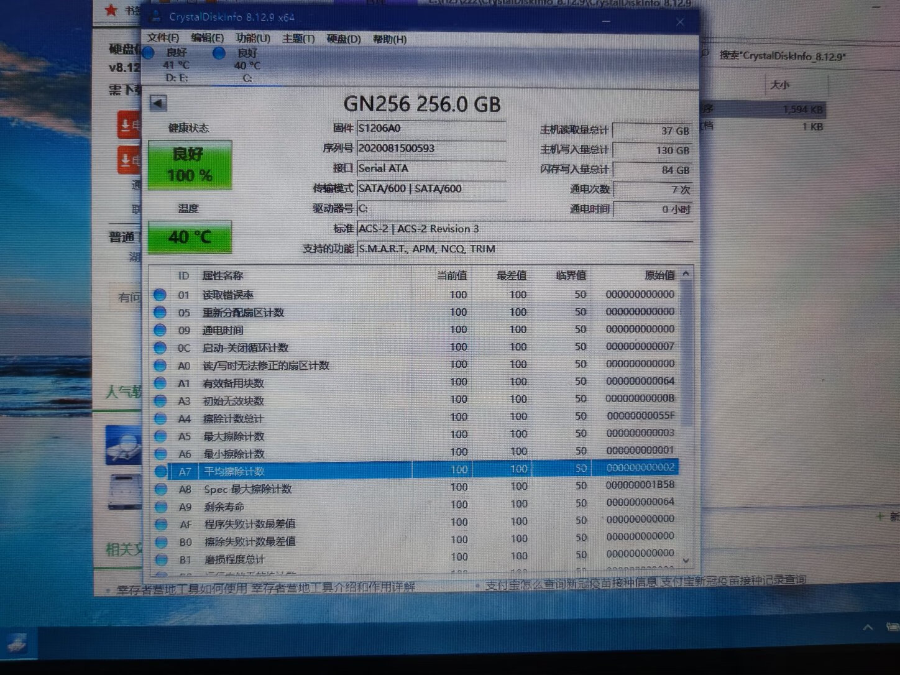Click the 序列号 field showing 2020081500593

[431, 149]
